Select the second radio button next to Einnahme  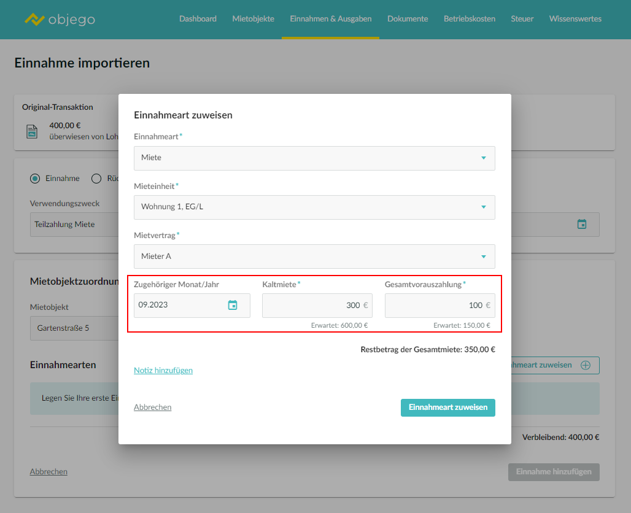[x=96, y=179]
